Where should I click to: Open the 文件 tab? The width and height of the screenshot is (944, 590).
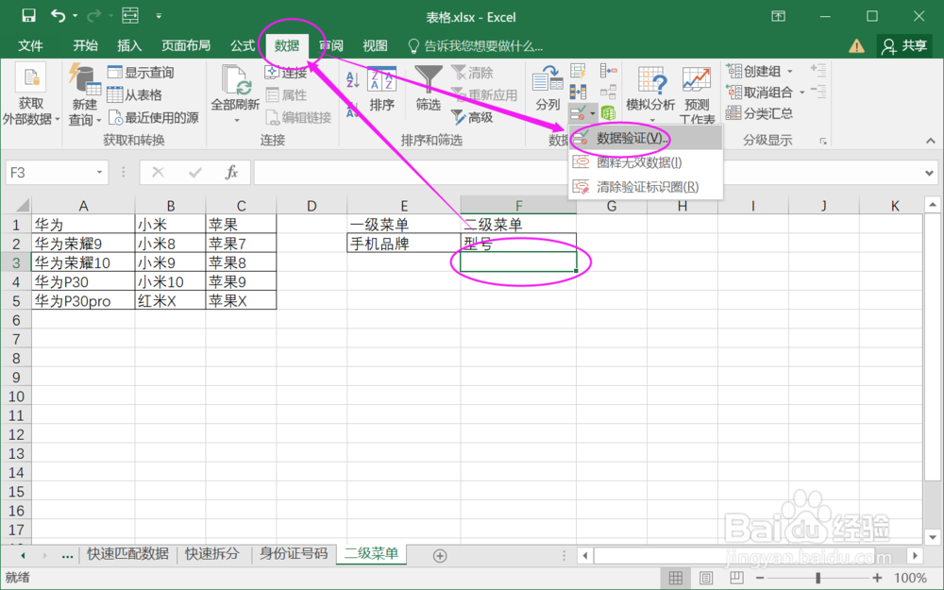click(x=30, y=45)
